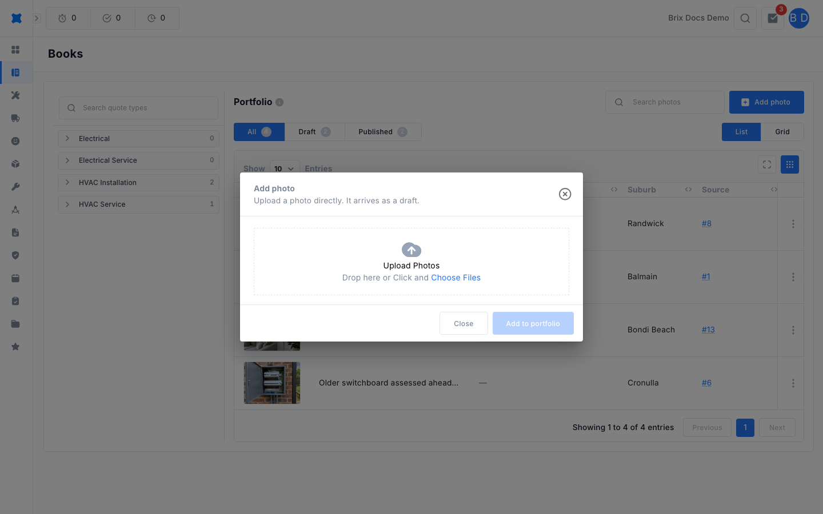823x514 pixels.
Task: Click the Brix logo icon
Action: (x=17, y=18)
